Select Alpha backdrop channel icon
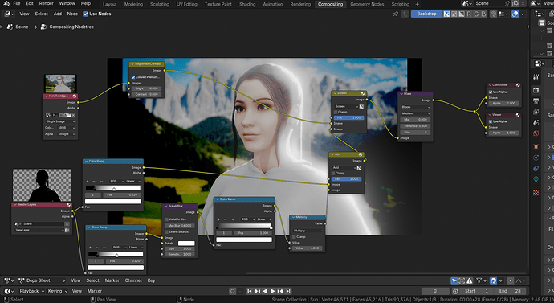Image resolution: width=554 pixels, height=303 pixels. click(462, 14)
